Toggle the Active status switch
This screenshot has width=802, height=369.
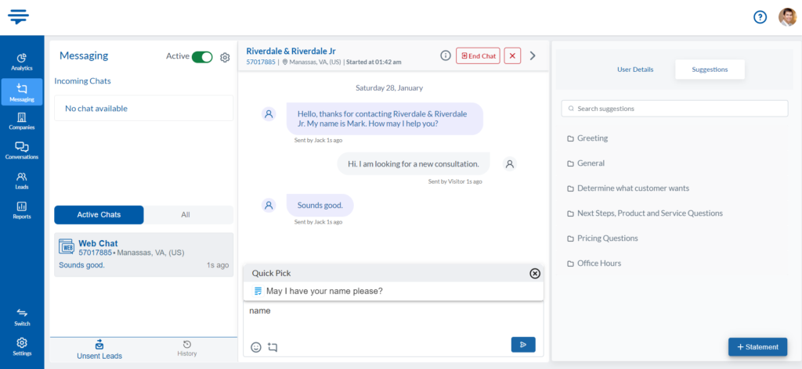tap(202, 57)
